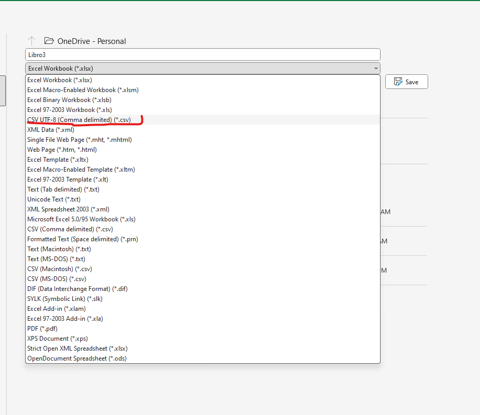Pick CSV (MS-DOS) (*.csv) format

203,279
